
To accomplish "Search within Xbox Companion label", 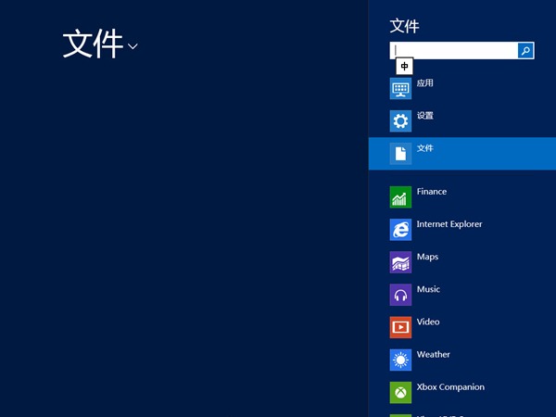I will coord(450,387).
